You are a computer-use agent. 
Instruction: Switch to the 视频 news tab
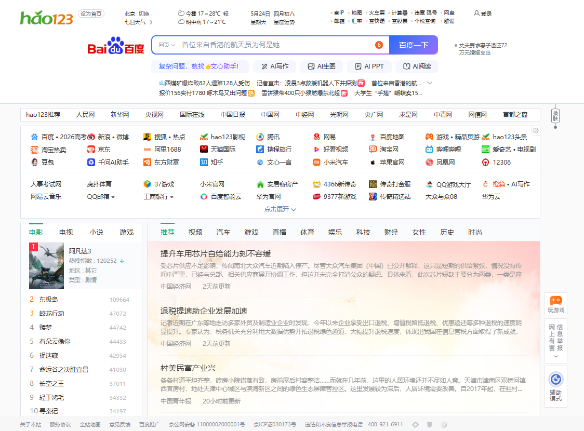pyautogui.click(x=195, y=232)
